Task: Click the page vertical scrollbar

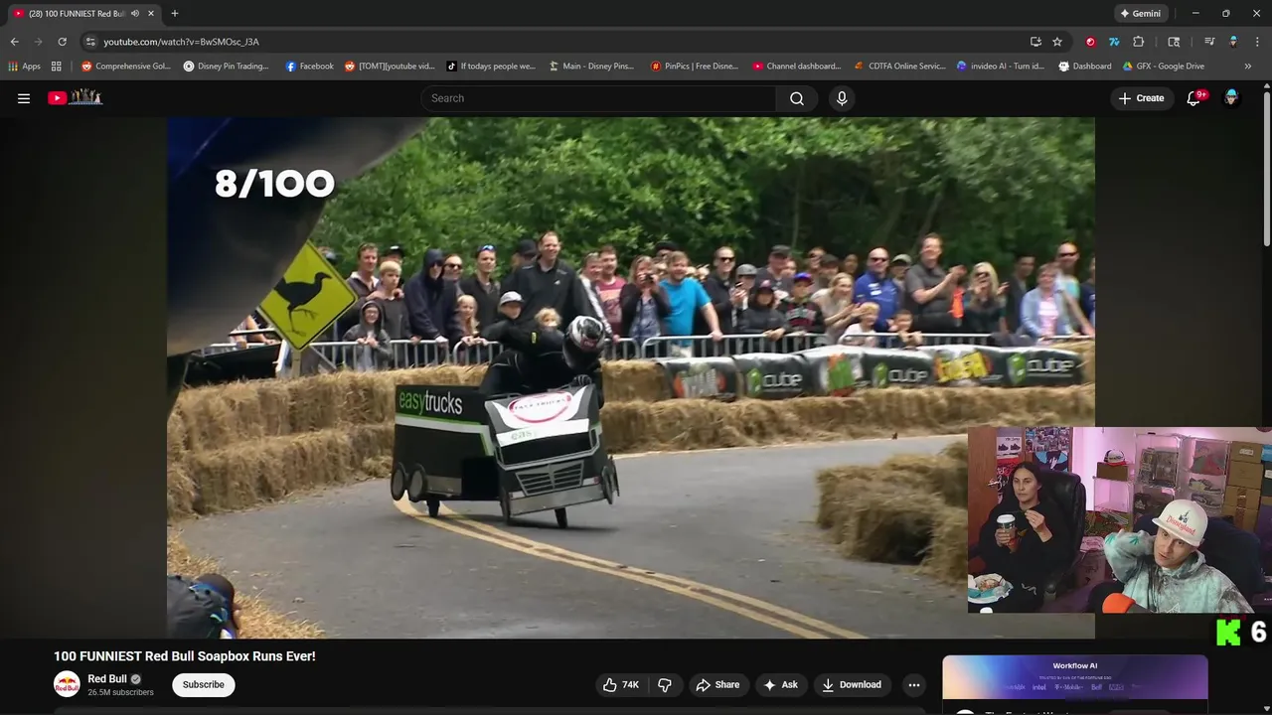Action: click(x=1266, y=169)
